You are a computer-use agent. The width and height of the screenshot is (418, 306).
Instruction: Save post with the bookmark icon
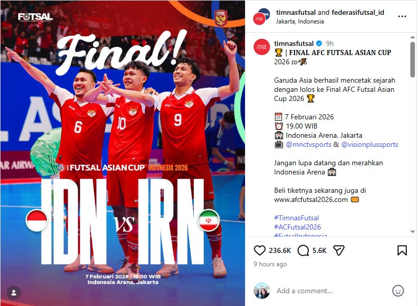(x=402, y=250)
